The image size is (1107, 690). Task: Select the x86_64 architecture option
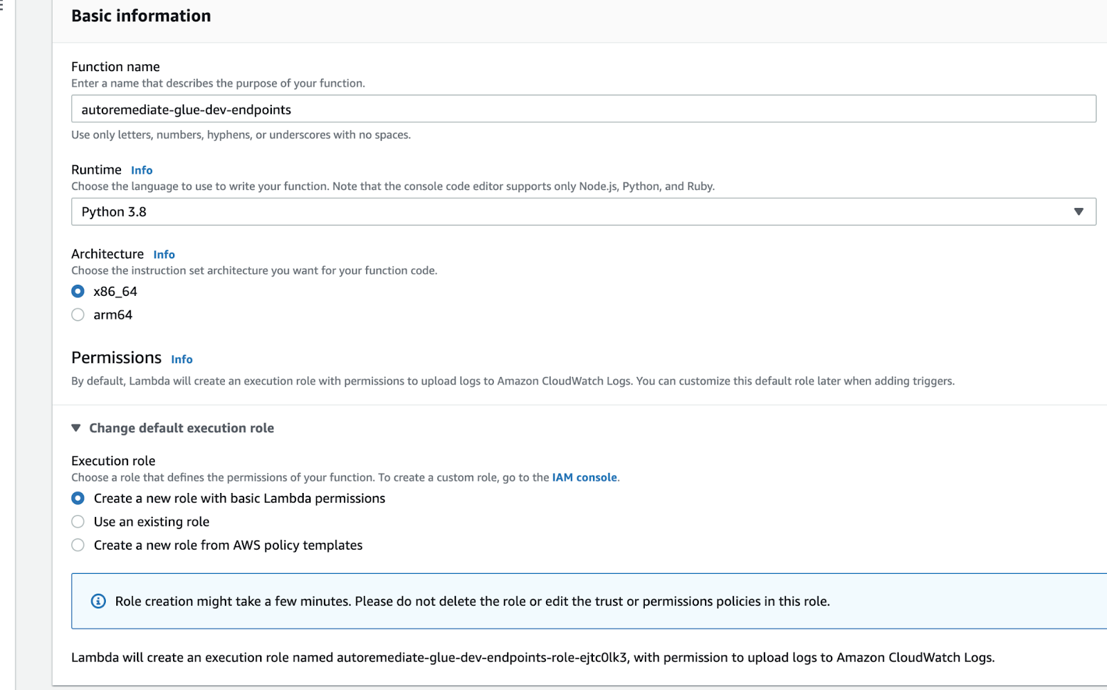[x=78, y=291]
